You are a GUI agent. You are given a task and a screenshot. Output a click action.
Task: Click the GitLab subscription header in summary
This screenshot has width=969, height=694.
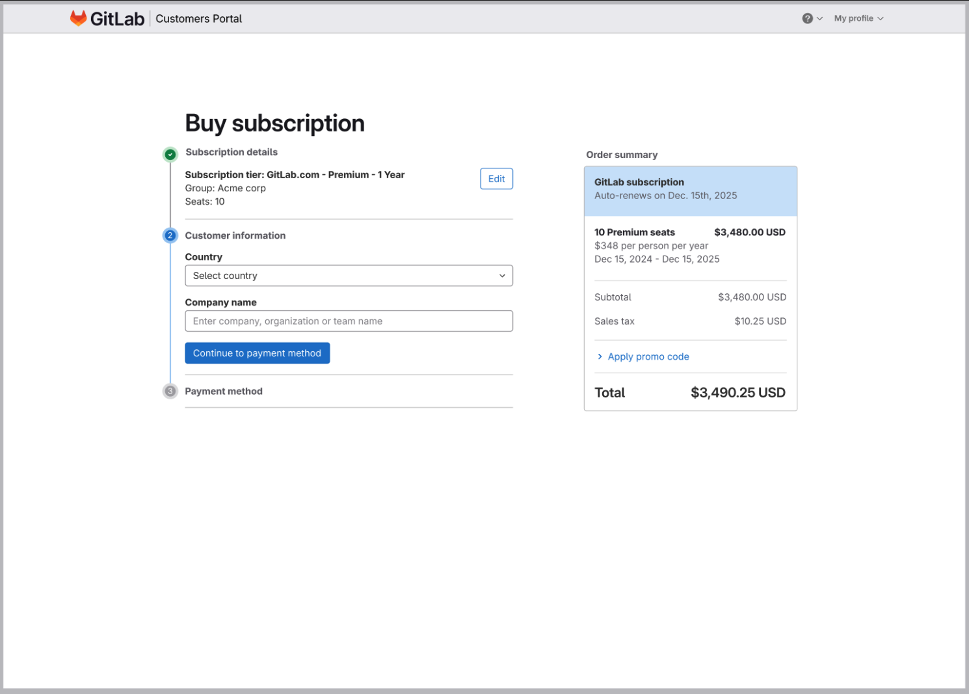tap(639, 182)
